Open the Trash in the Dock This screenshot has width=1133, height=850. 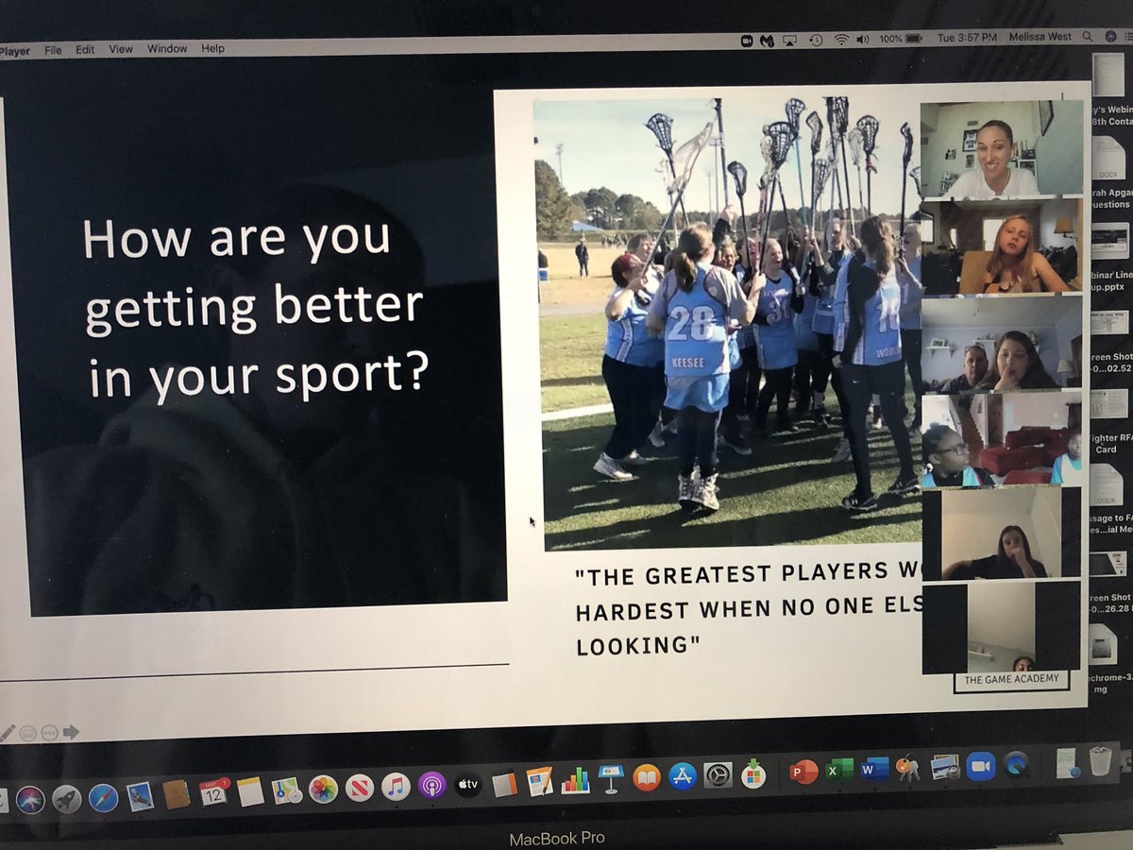click(1100, 760)
